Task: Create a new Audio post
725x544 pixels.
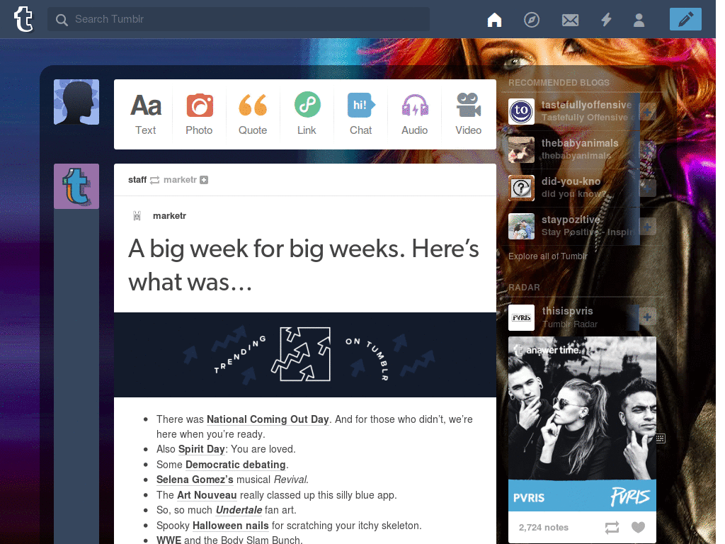Action: point(415,114)
